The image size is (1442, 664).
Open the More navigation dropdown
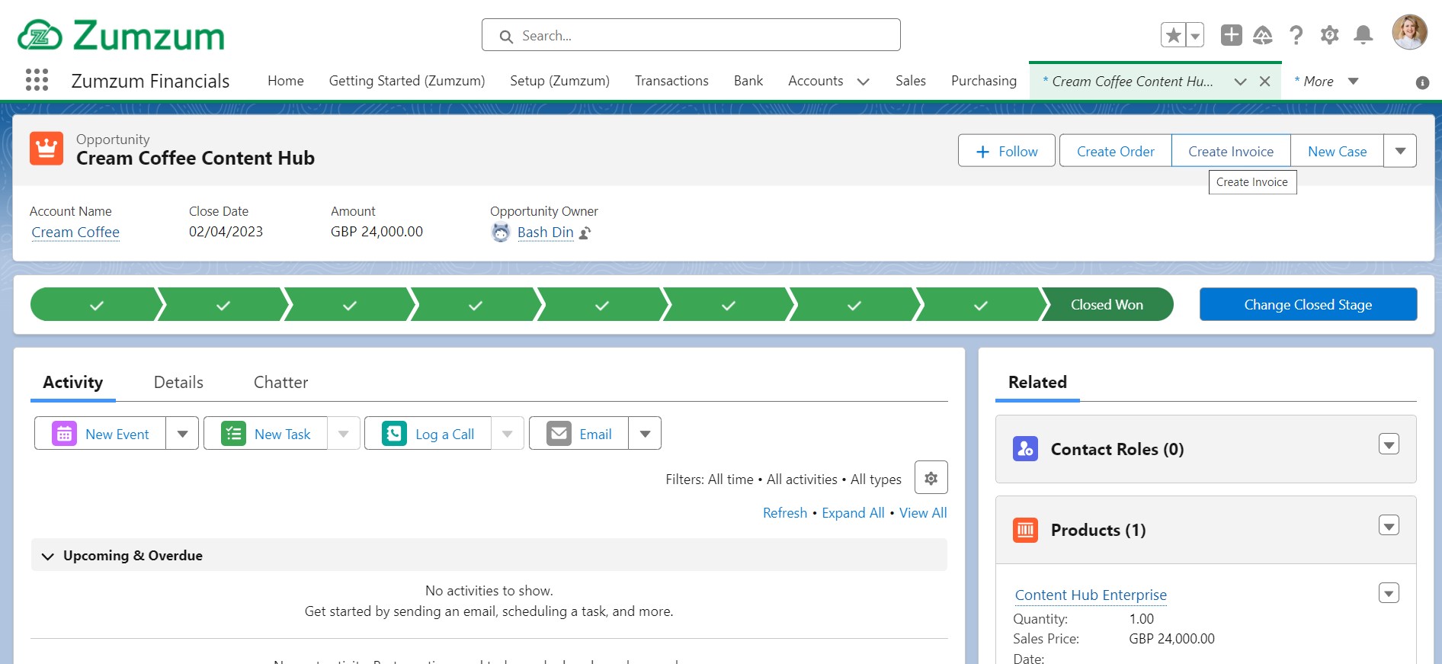click(1354, 81)
